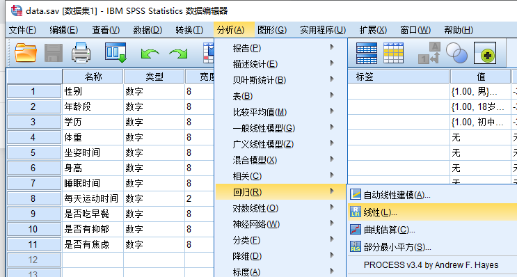Open the 窗口(W) menu
The width and height of the screenshot is (517, 277).
[x=415, y=31]
